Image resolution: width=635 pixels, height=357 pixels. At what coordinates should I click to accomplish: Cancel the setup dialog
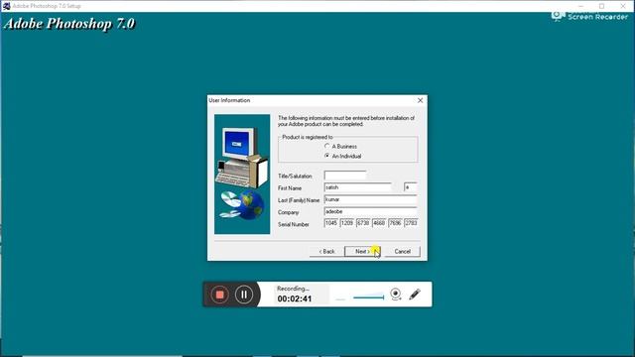point(402,251)
